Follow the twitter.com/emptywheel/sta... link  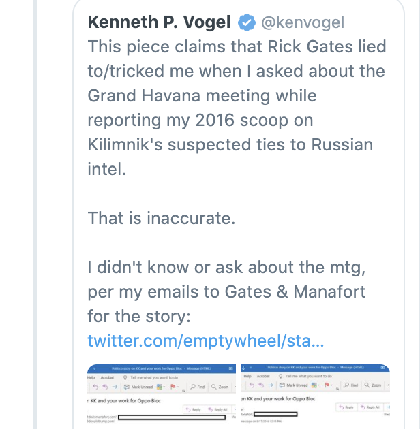coord(206,340)
